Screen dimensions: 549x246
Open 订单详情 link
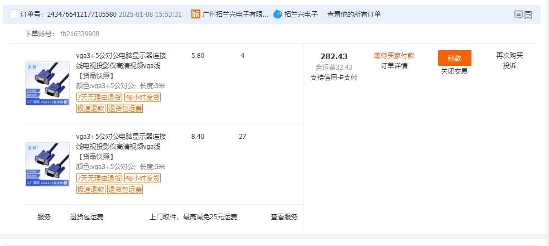click(394, 66)
